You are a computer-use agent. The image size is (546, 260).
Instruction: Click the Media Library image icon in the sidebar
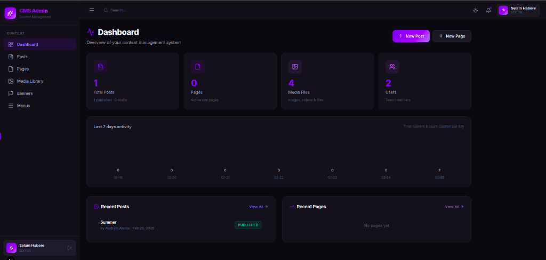tap(11, 81)
